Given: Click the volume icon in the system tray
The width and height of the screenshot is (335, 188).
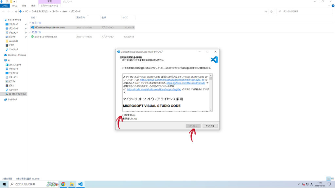Looking at the screenshot, I should tap(303, 184).
